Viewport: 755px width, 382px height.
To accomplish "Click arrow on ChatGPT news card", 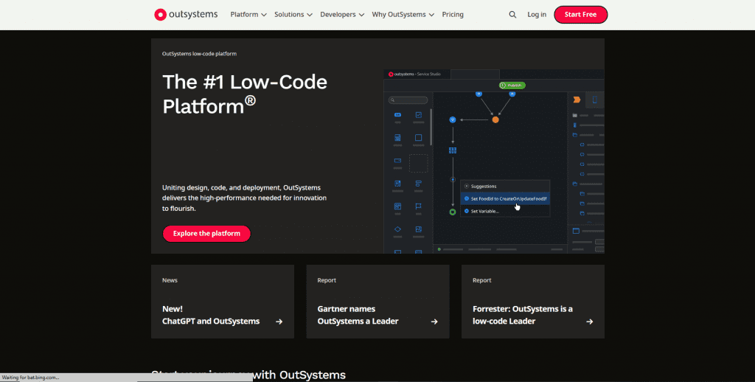I will point(279,322).
